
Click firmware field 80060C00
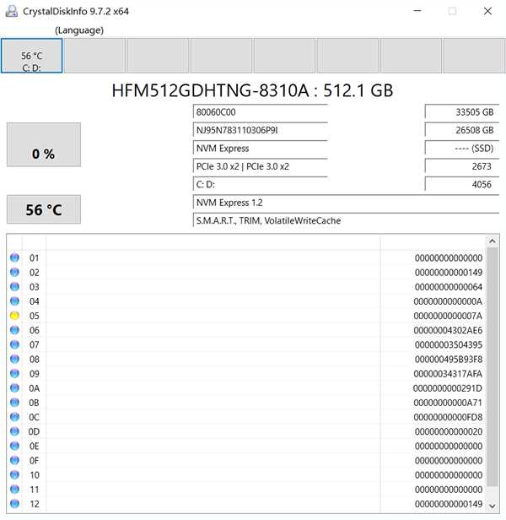click(x=260, y=112)
